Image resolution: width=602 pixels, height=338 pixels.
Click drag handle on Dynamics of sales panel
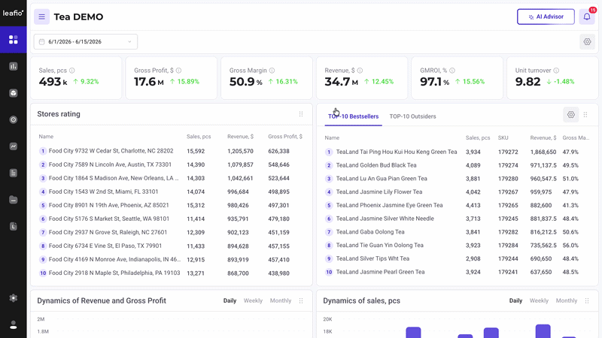coord(587,301)
